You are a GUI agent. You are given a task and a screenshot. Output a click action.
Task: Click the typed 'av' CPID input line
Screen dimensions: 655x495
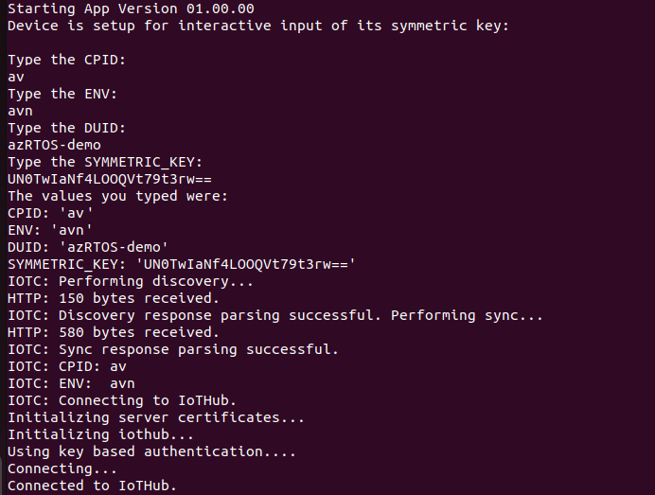[x=16, y=78]
